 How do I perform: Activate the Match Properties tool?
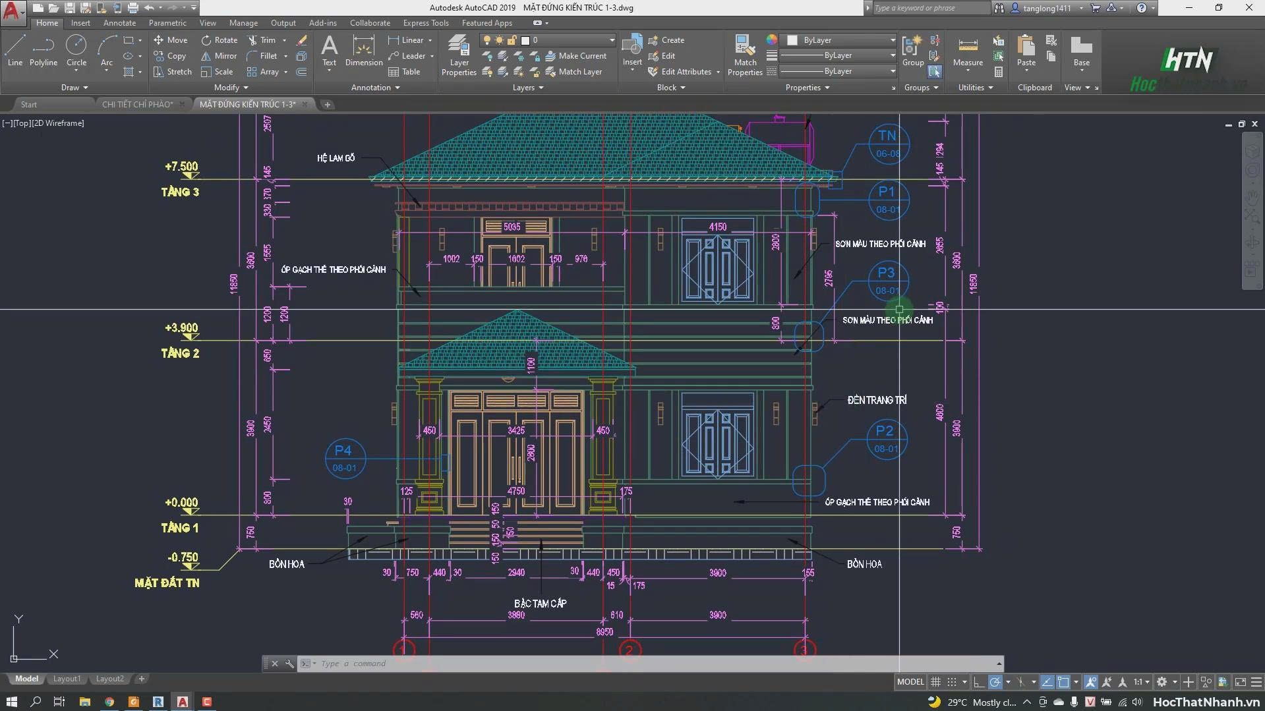pos(745,55)
